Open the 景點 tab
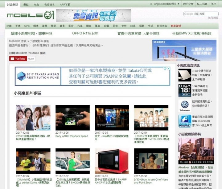Viewport: 222px width, 189px height. (26, 5)
